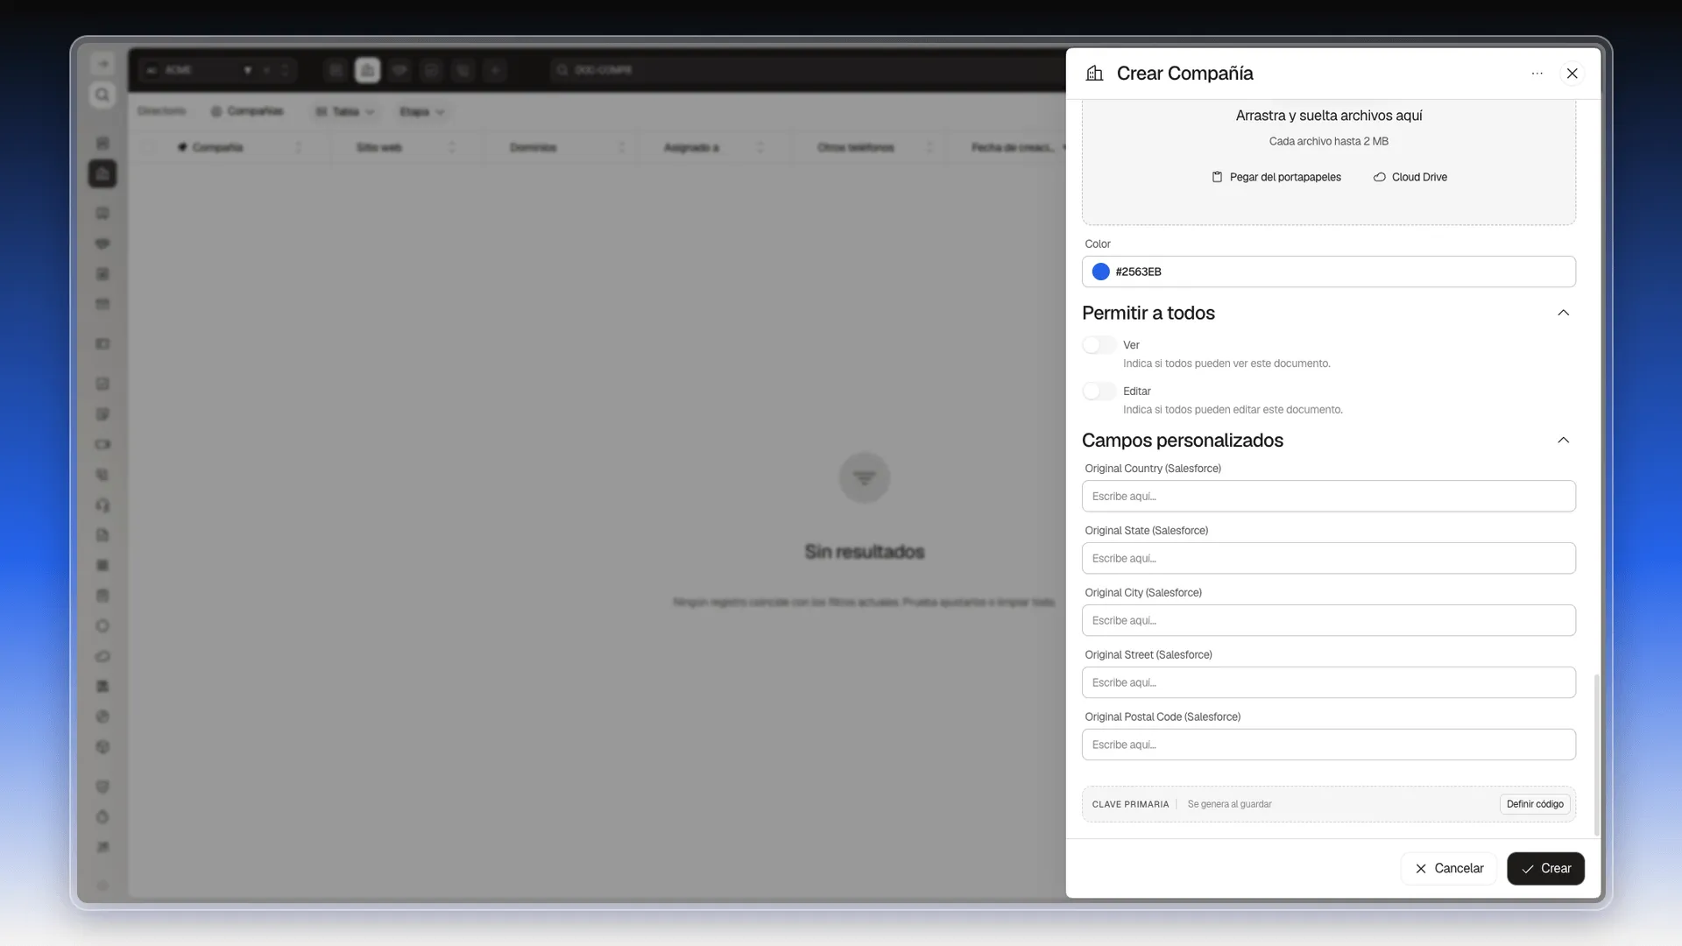The height and width of the screenshot is (946, 1682).
Task: Click the Definir código button
Action: [x=1535, y=804]
